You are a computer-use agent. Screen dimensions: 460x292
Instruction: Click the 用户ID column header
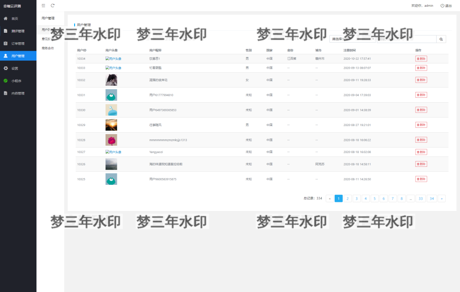(x=82, y=50)
